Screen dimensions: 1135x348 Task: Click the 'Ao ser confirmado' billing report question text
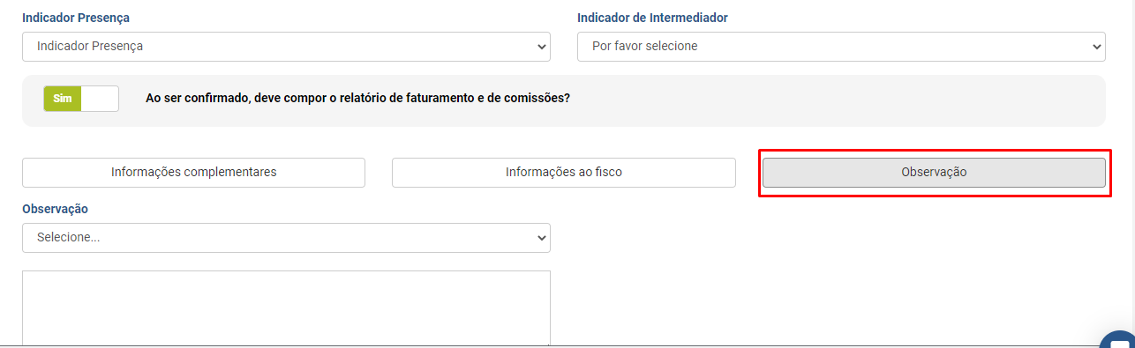click(357, 99)
